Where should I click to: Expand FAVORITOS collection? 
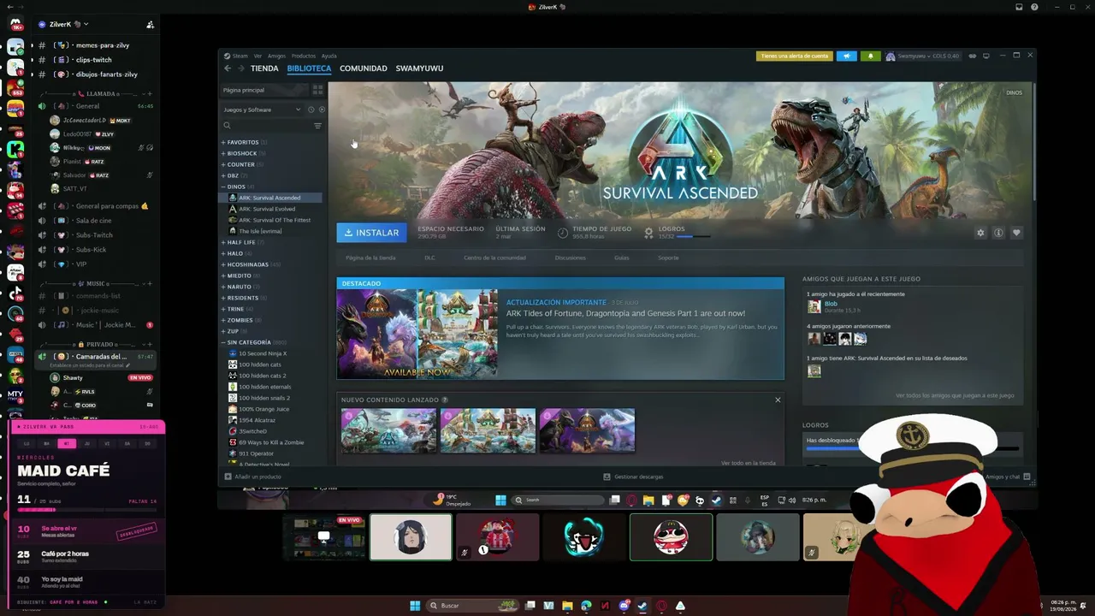click(x=242, y=142)
